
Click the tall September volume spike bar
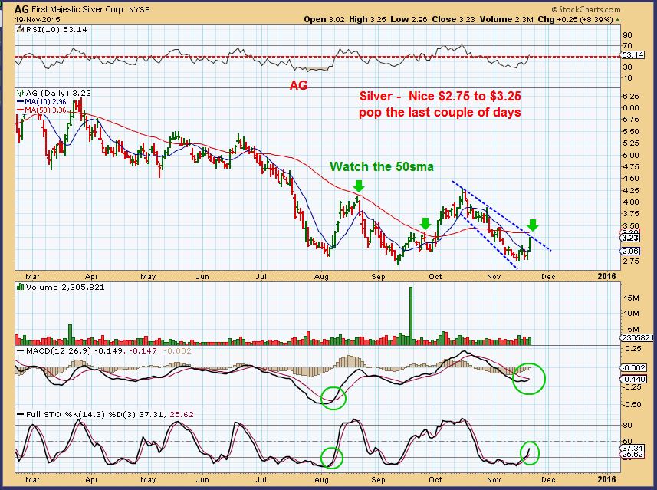pyautogui.click(x=411, y=315)
